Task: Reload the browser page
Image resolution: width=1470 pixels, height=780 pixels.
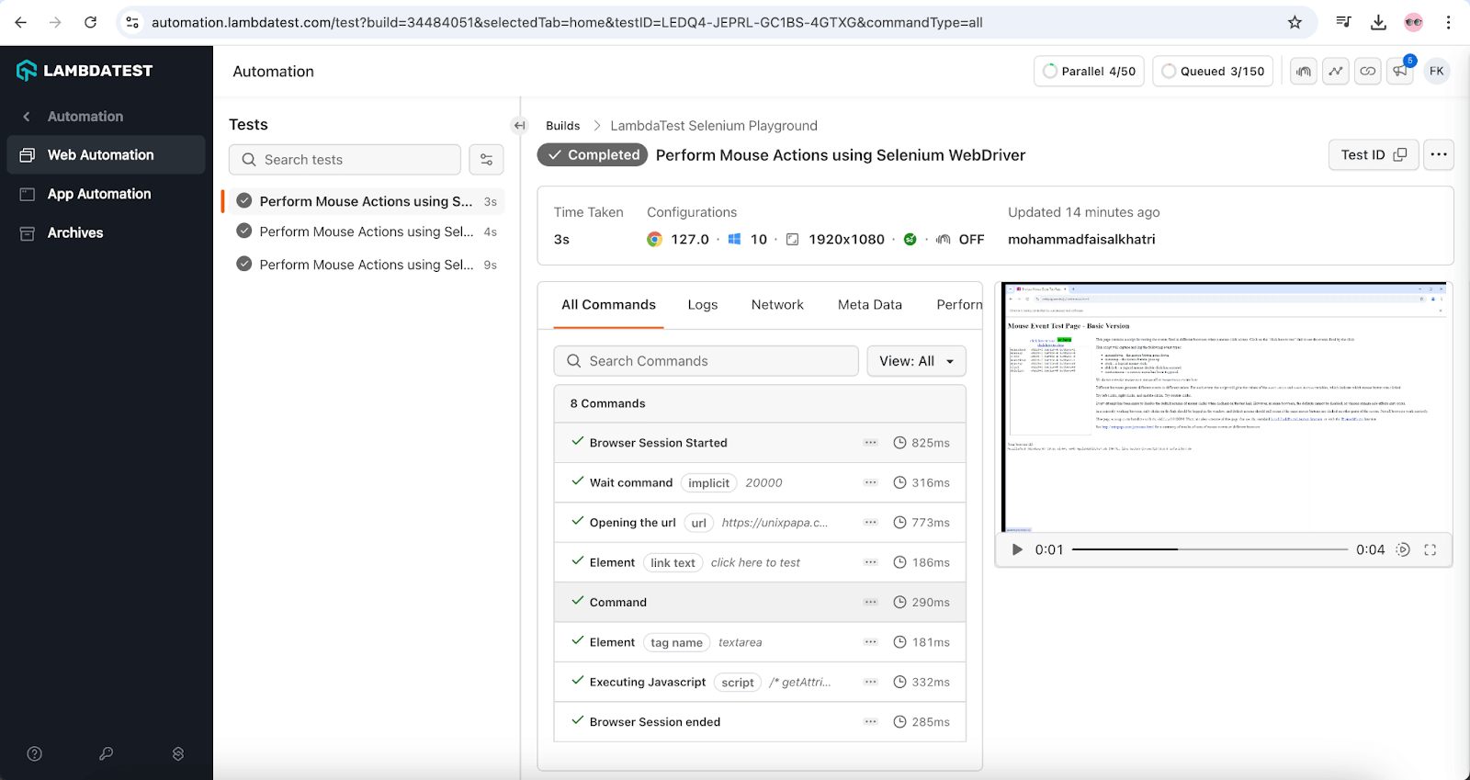Action: point(90,22)
